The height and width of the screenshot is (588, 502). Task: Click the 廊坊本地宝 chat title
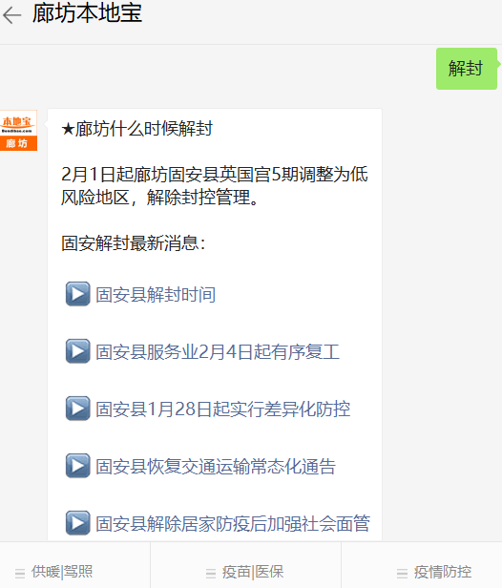click(87, 13)
